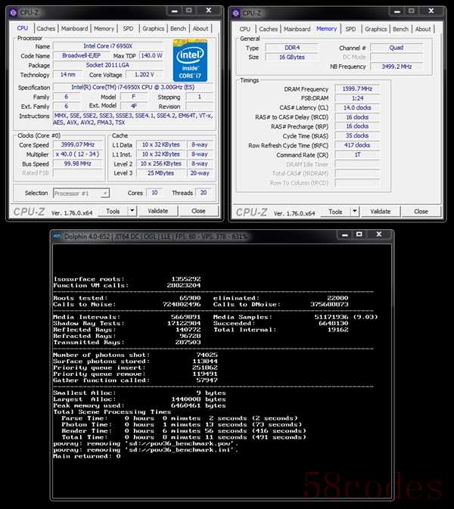
Task: Click Max TDP value '140.0 W'
Action: tap(151, 55)
